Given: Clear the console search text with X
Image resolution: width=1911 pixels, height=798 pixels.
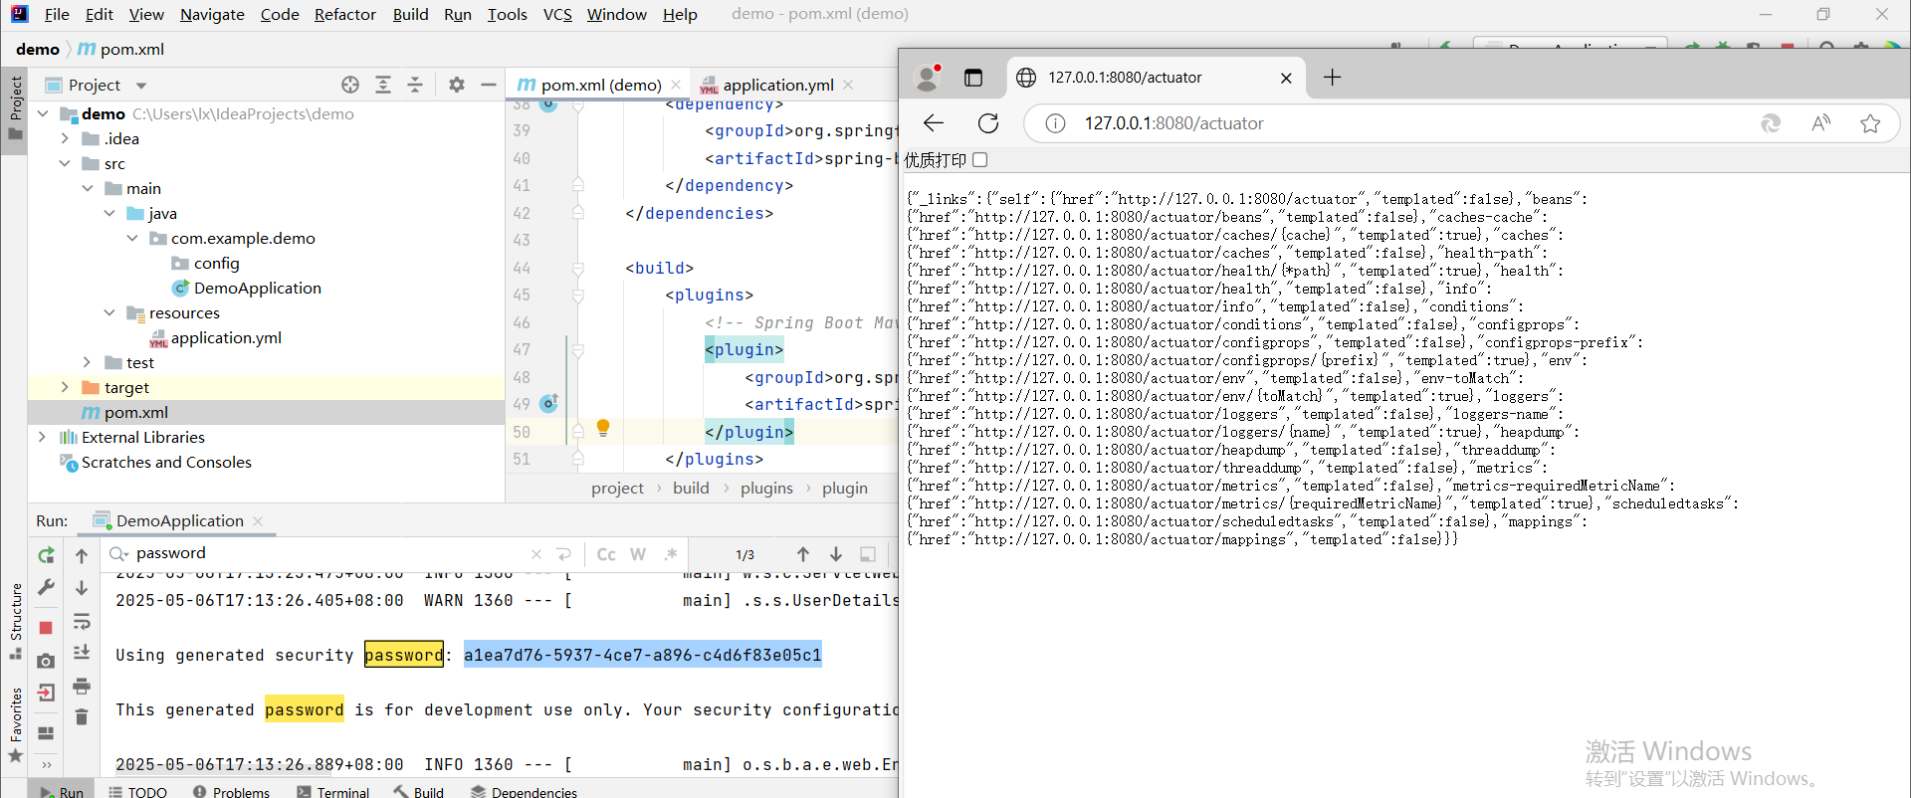Looking at the screenshot, I should tap(536, 554).
